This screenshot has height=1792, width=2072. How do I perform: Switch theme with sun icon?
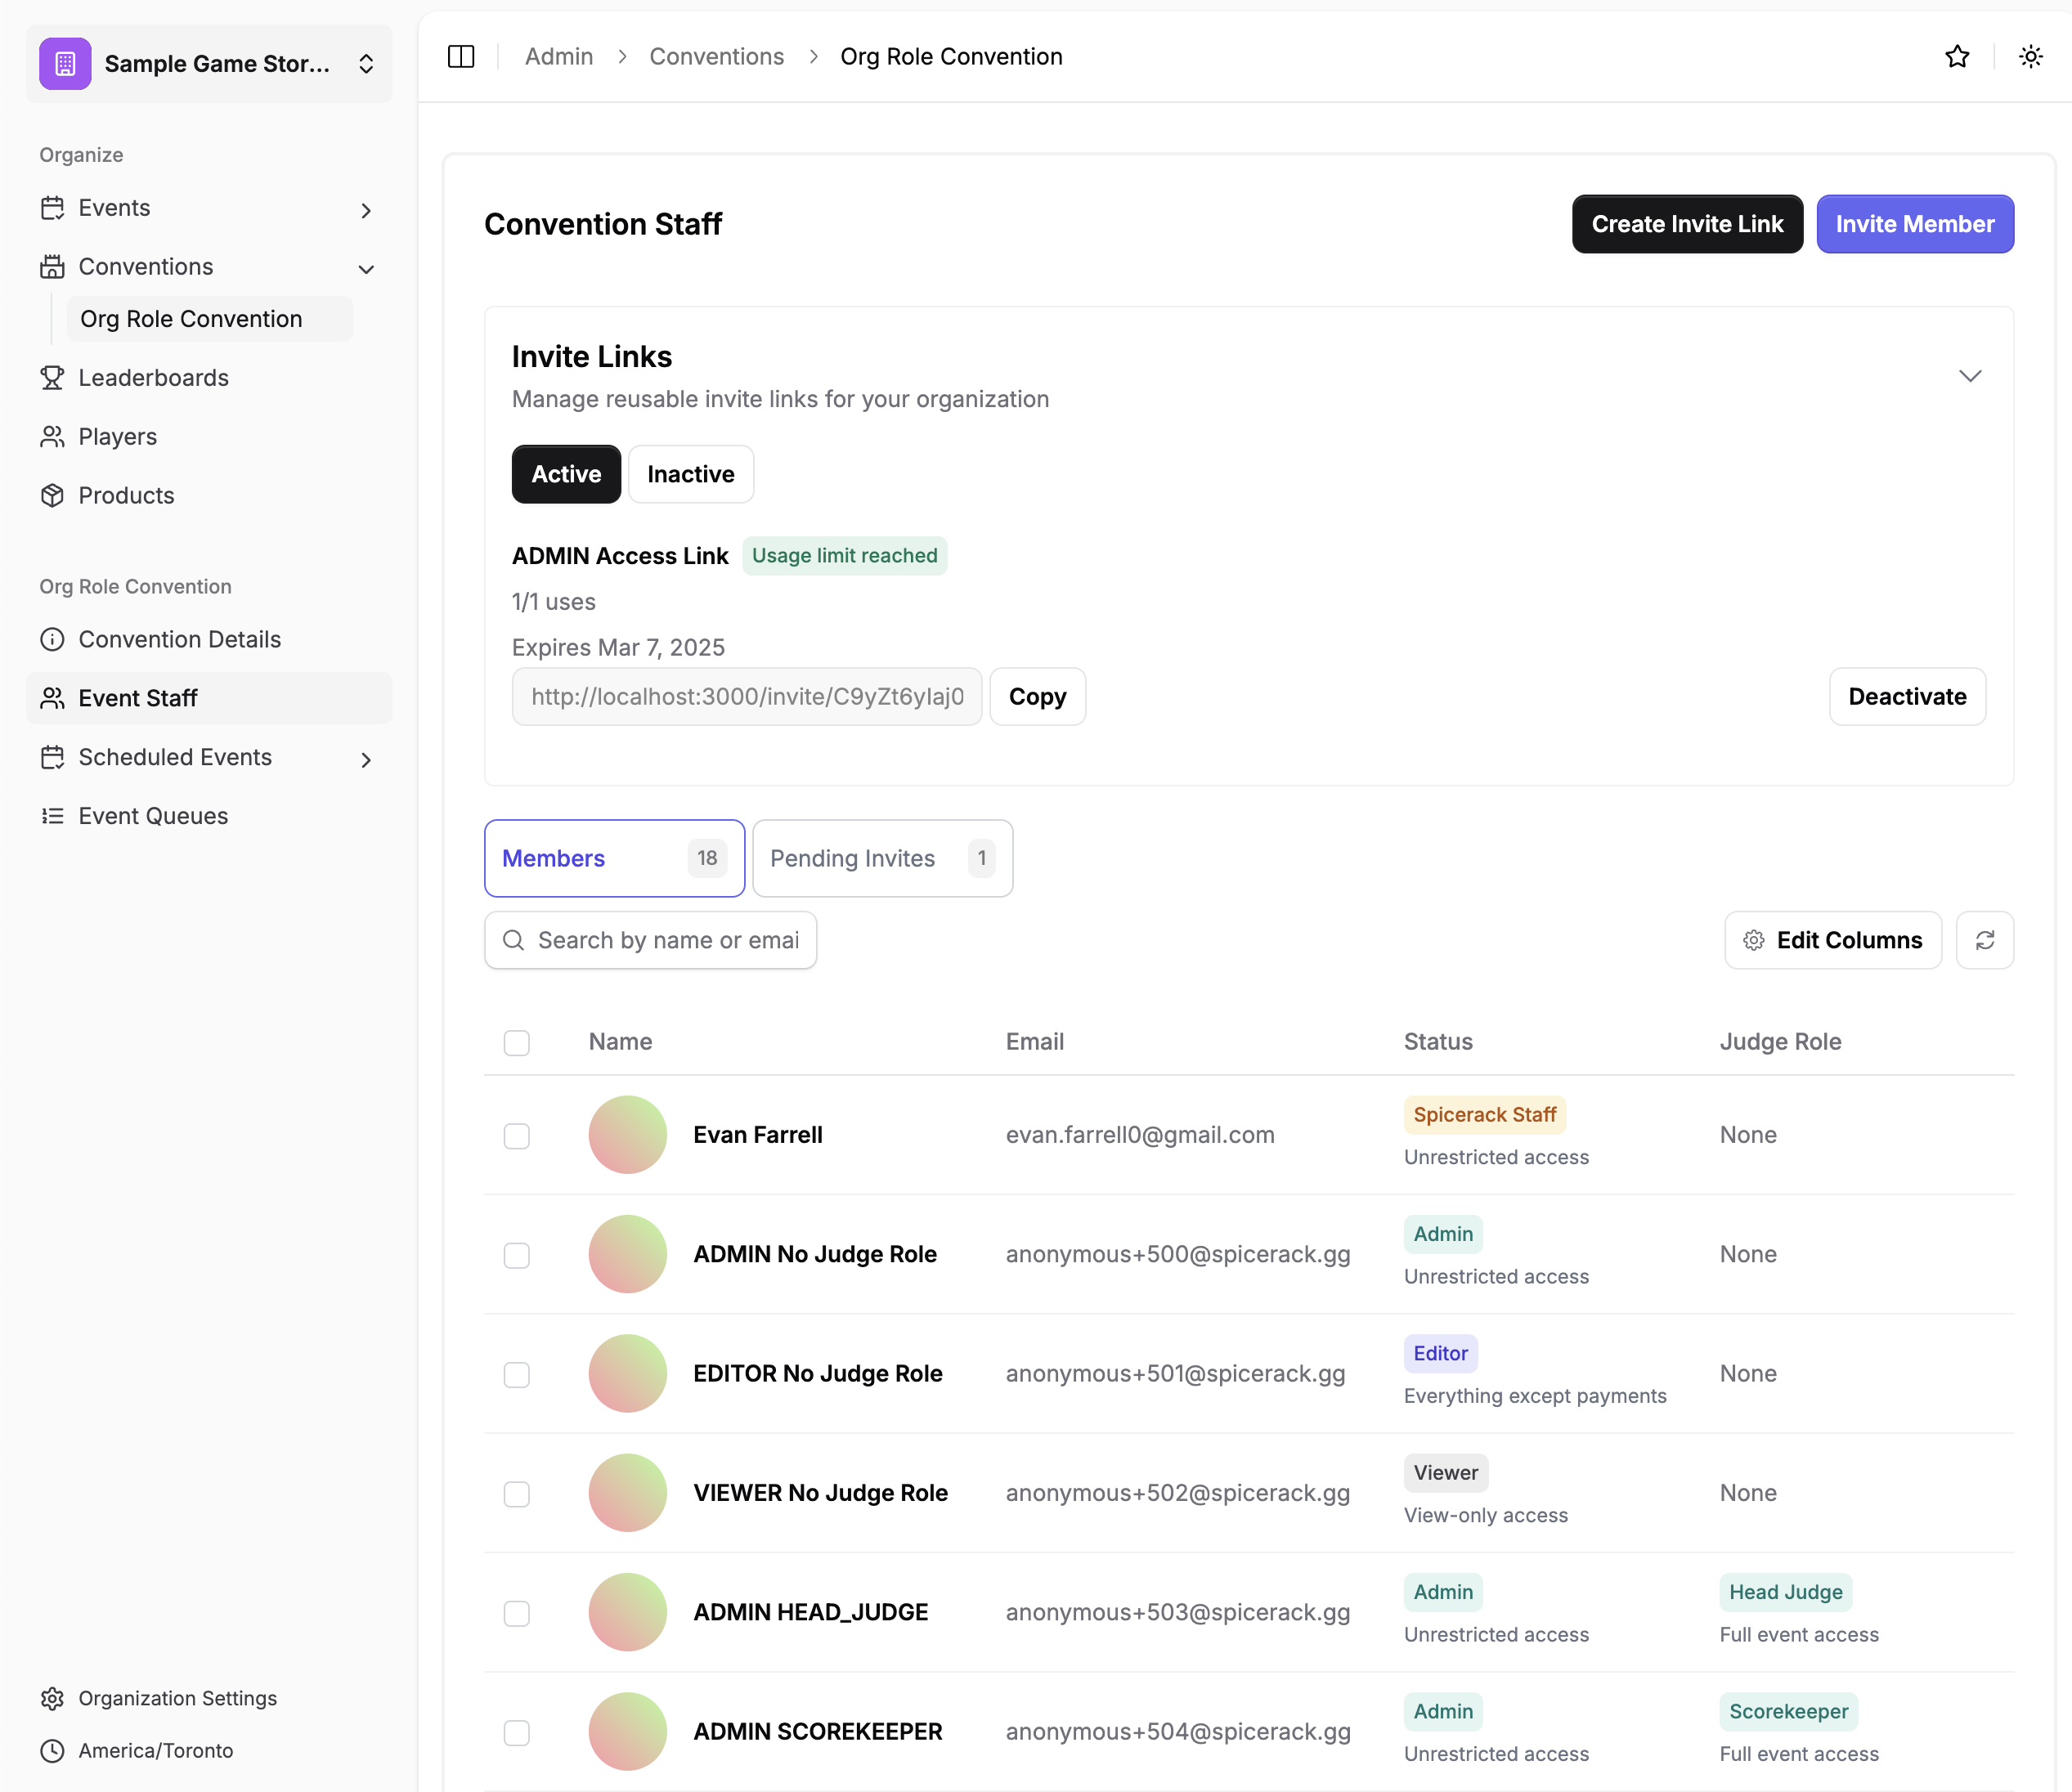(2030, 56)
